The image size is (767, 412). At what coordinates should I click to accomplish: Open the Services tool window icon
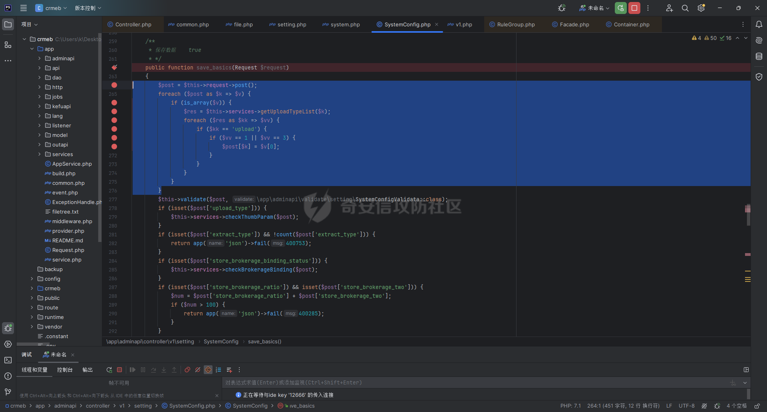[x=8, y=344]
